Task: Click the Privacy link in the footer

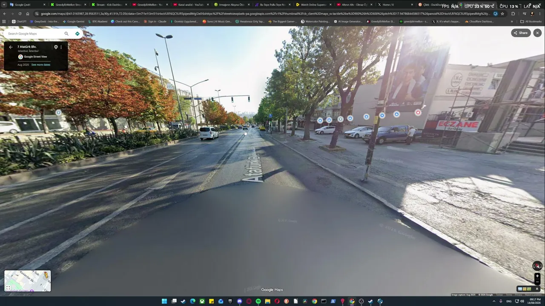Action: [518, 295]
